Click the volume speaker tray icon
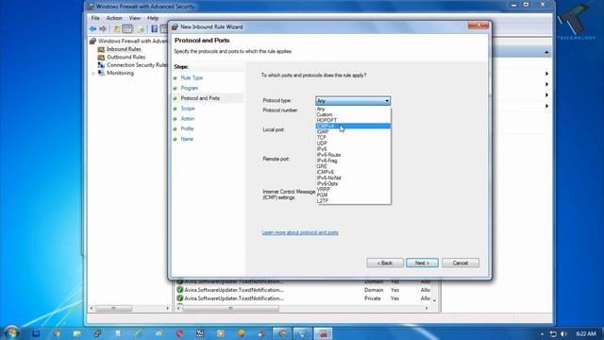 point(563,333)
